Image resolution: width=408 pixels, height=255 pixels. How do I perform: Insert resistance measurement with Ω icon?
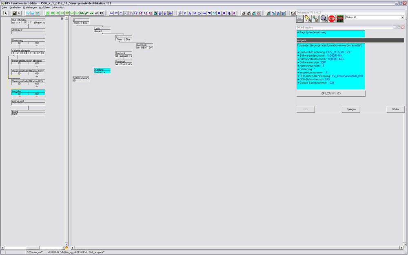195,13
